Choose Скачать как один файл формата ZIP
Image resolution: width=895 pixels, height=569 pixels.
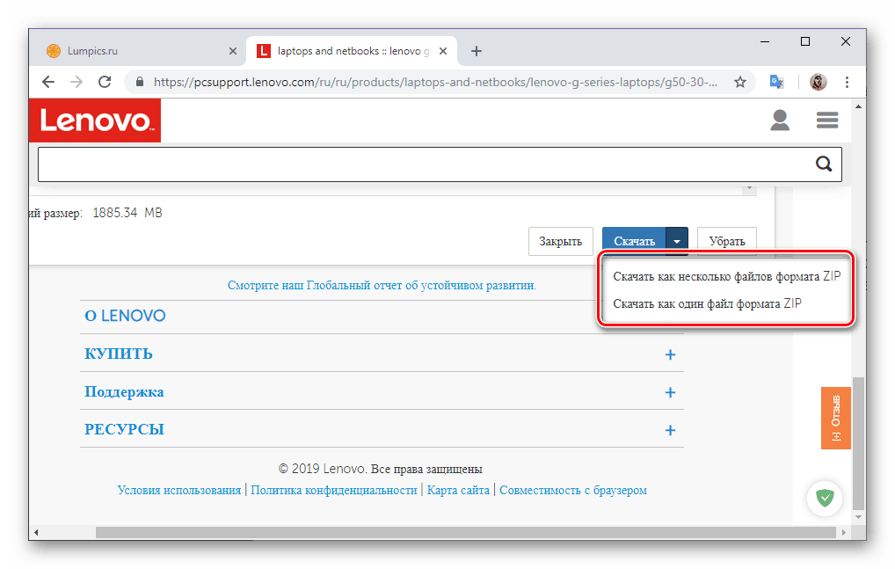tap(707, 303)
